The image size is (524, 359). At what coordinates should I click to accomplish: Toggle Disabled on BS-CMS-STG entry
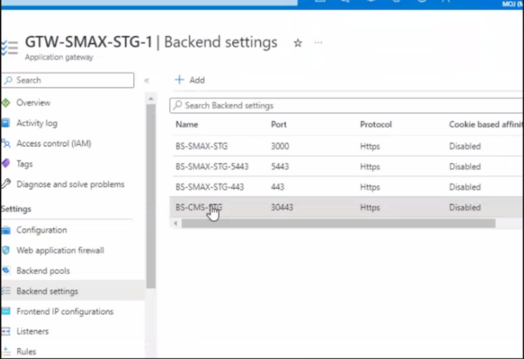click(464, 207)
